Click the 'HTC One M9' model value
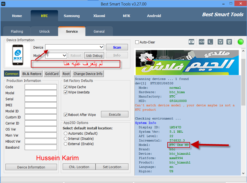247x183 pixels. pyautogui.click(x=179, y=145)
